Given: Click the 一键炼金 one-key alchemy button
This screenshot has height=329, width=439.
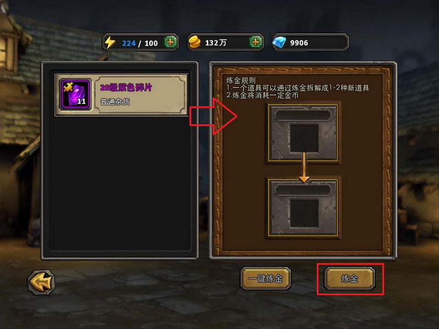Looking at the screenshot, I should click(266, 279).
